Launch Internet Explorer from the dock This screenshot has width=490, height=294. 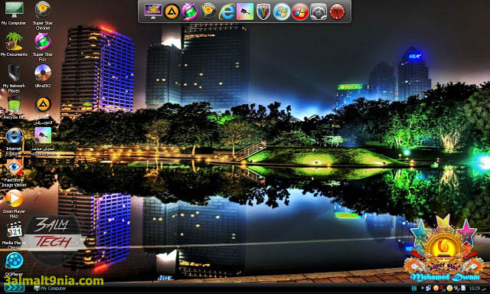coord(227,12)
